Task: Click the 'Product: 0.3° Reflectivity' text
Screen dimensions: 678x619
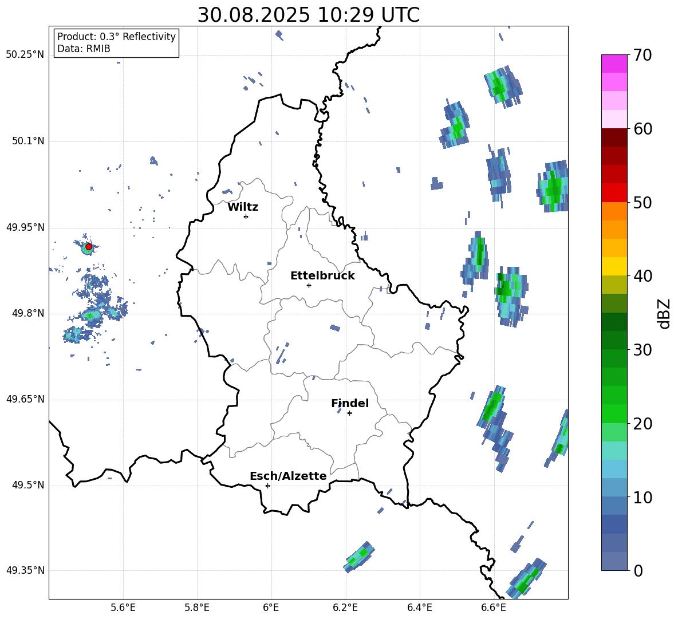Action: point(116,36)
